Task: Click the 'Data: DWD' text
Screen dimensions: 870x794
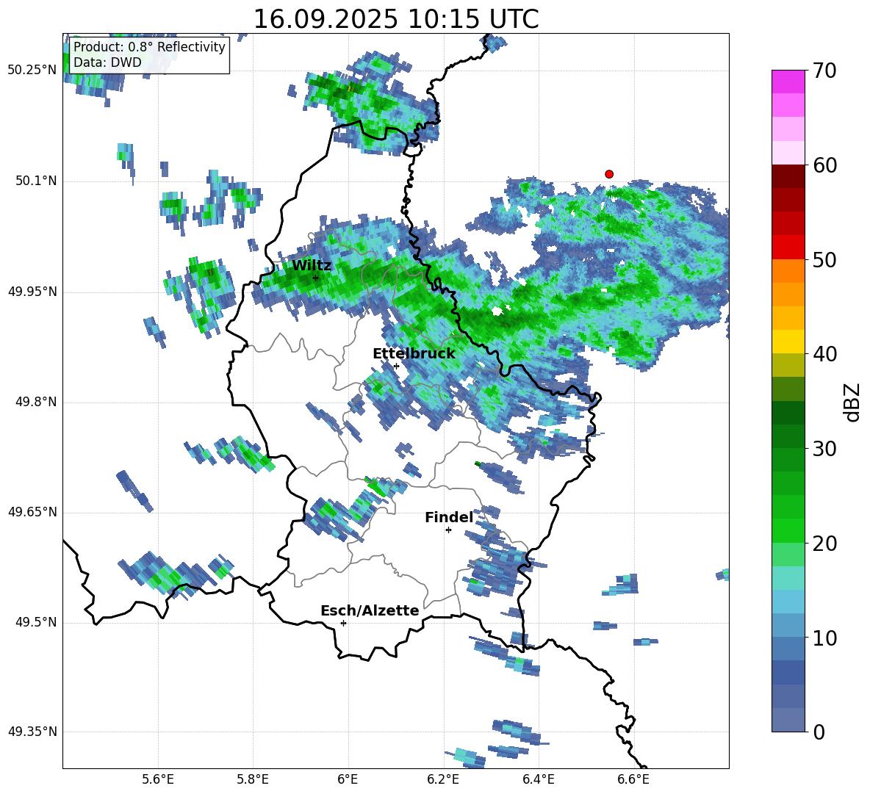Action: click(x=107, y=62)
